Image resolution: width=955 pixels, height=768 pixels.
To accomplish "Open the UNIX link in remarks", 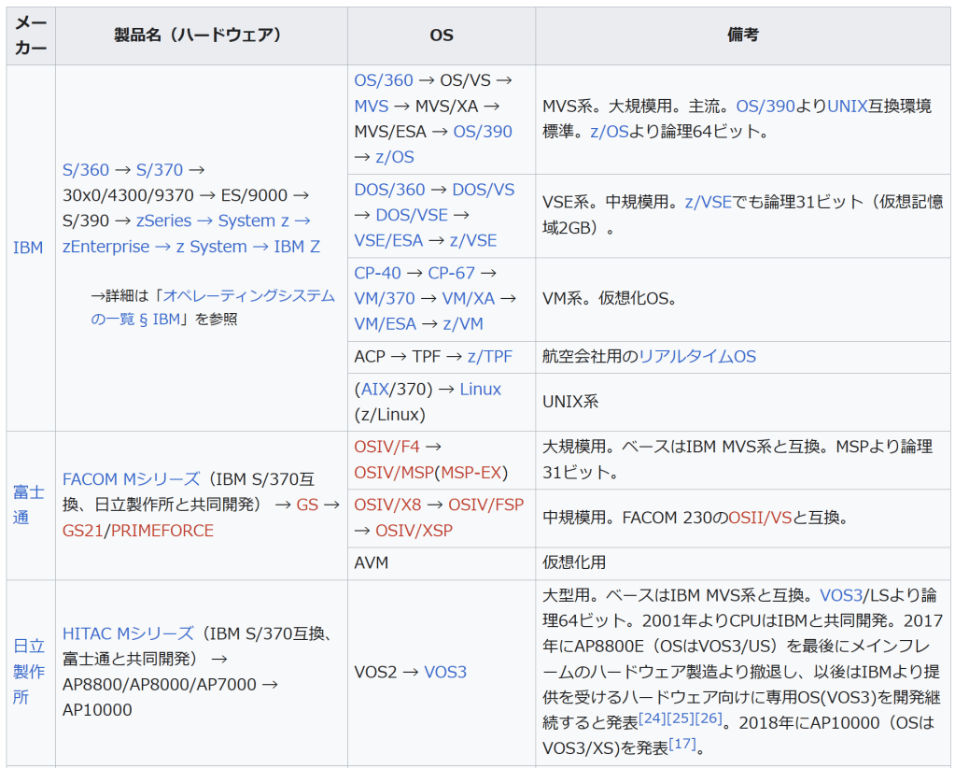I will click(x=848, y=106).
